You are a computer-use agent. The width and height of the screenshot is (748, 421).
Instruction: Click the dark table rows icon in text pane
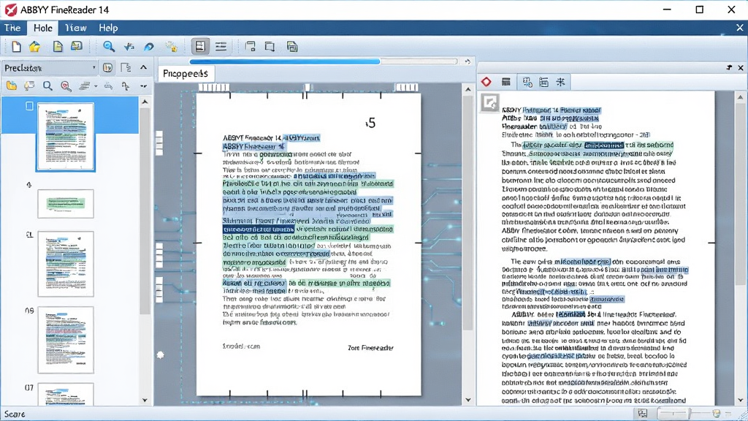[506, 82]
